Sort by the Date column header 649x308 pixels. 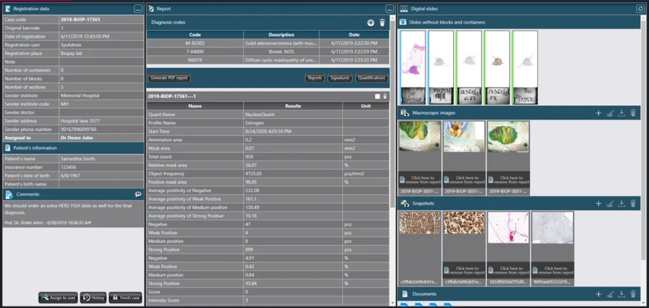click(354, 35)
